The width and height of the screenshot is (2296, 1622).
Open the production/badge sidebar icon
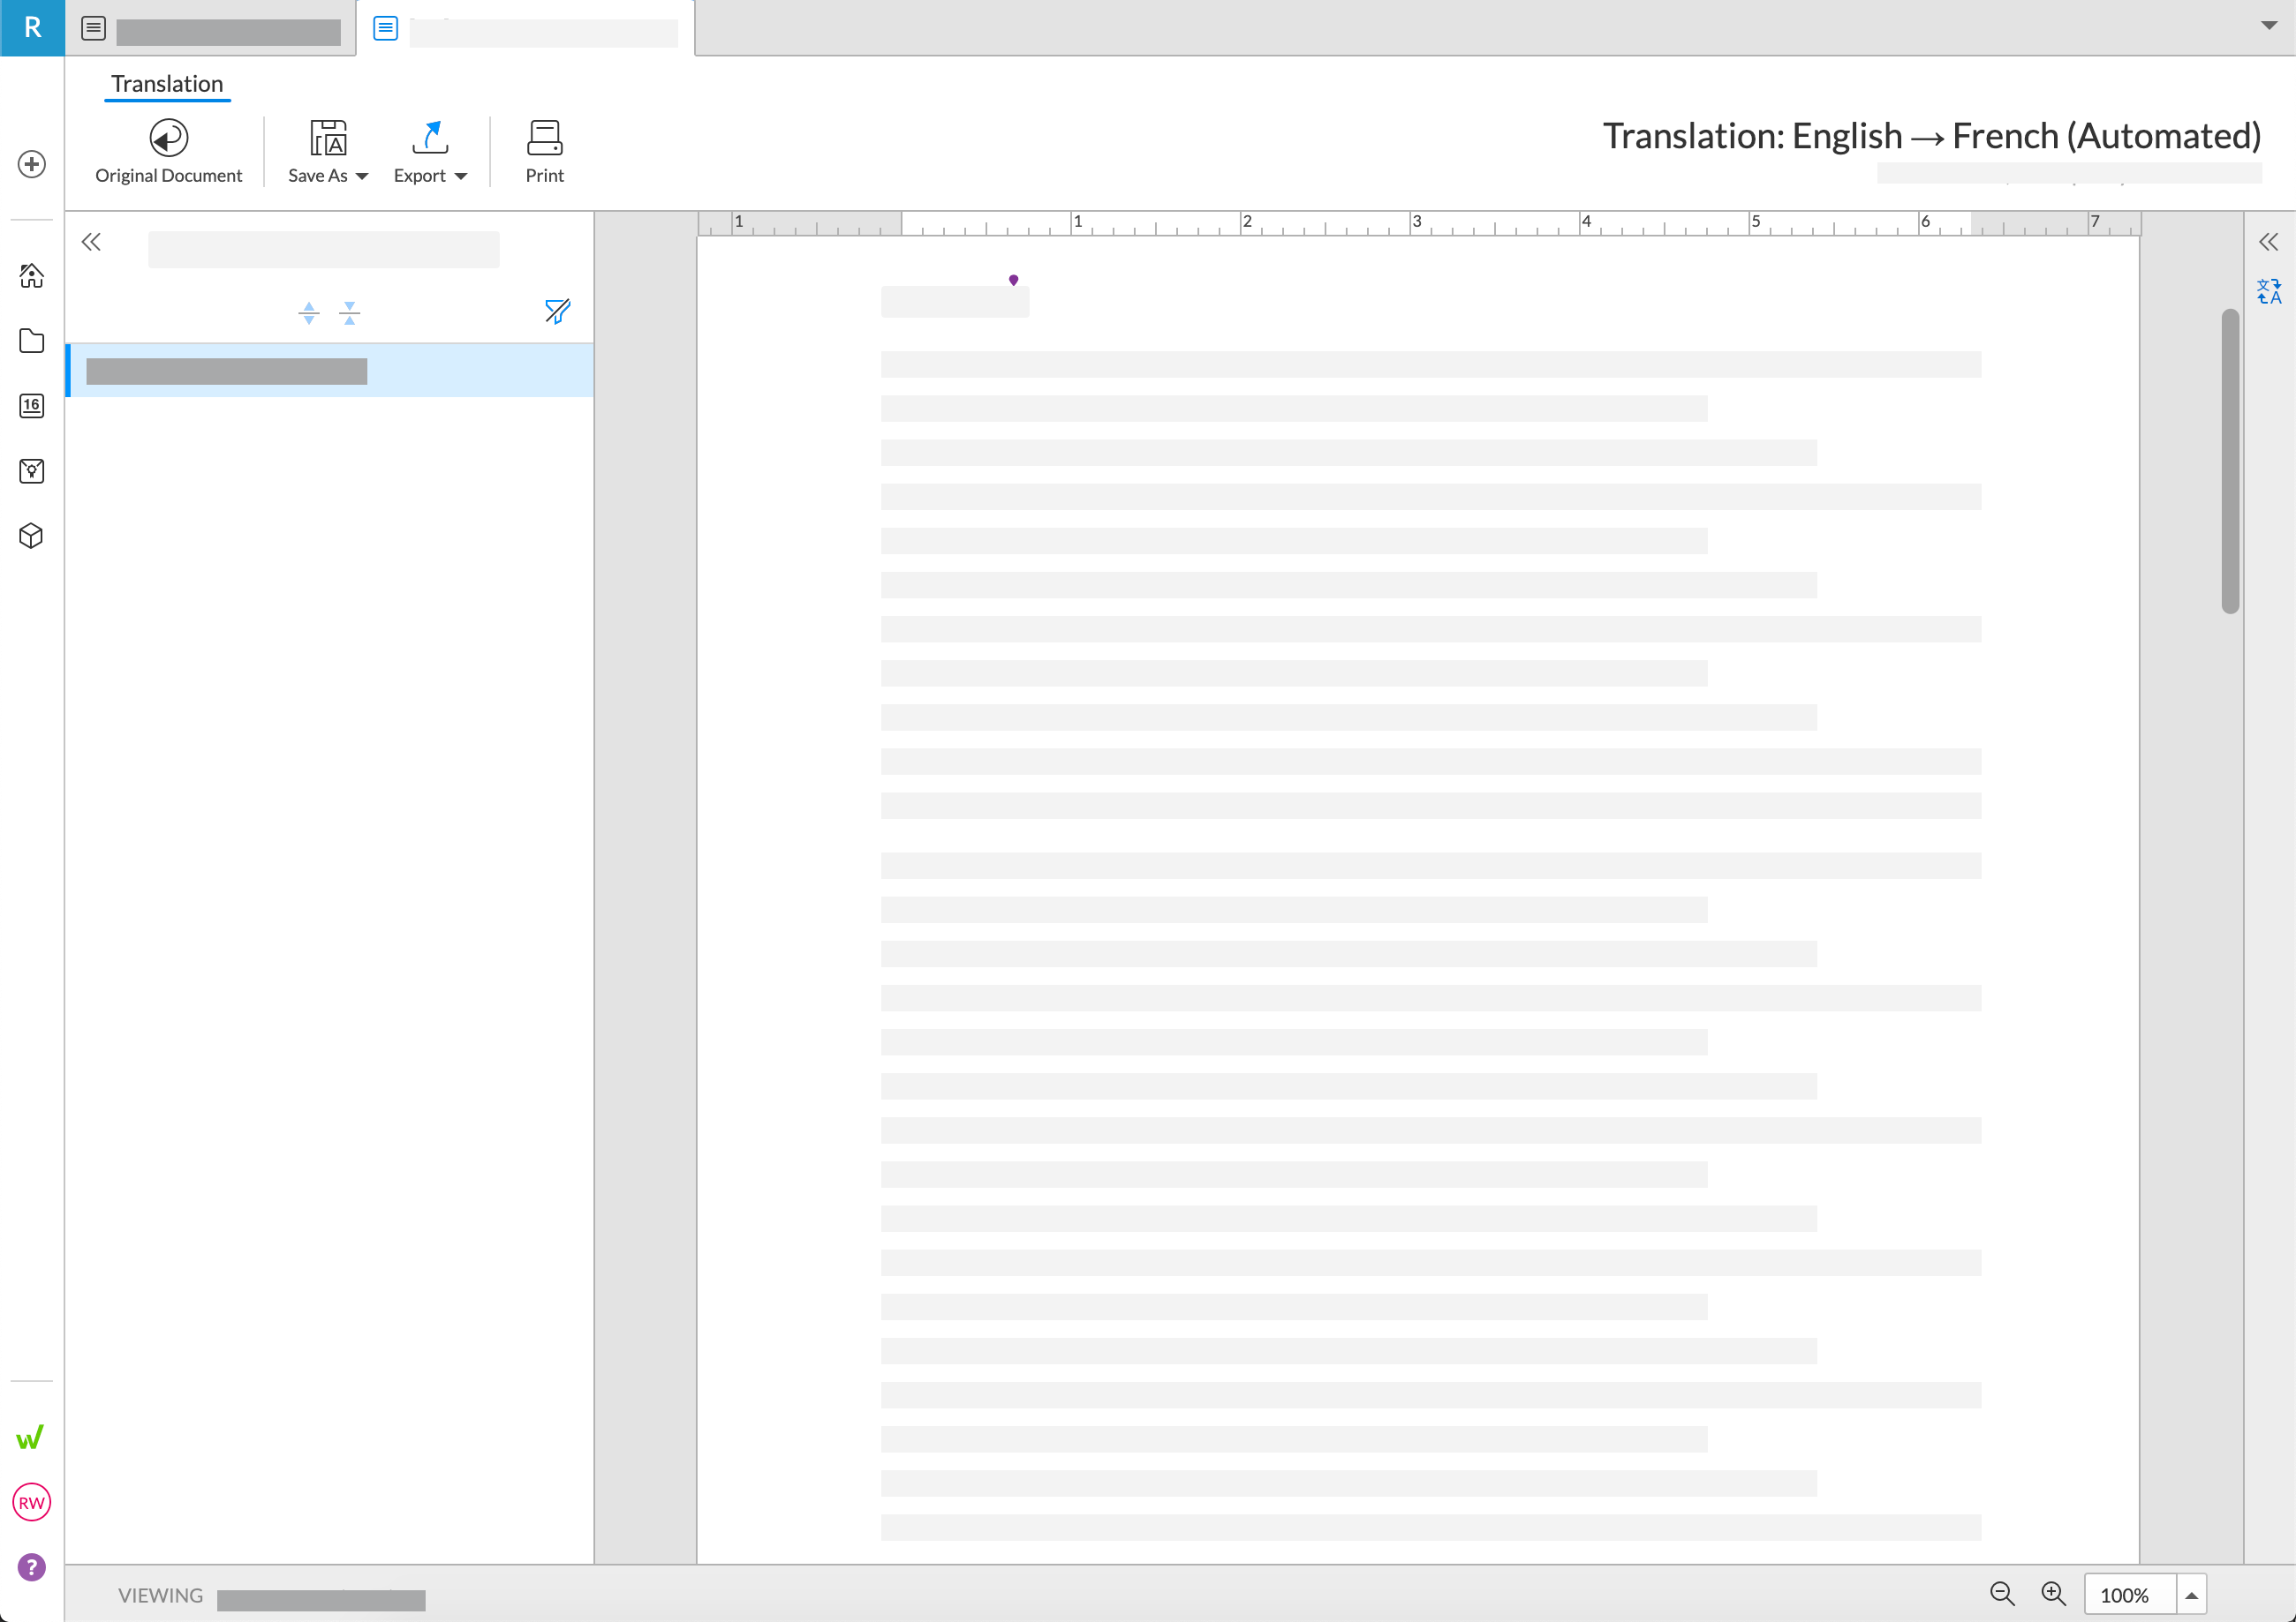[31, 470]
